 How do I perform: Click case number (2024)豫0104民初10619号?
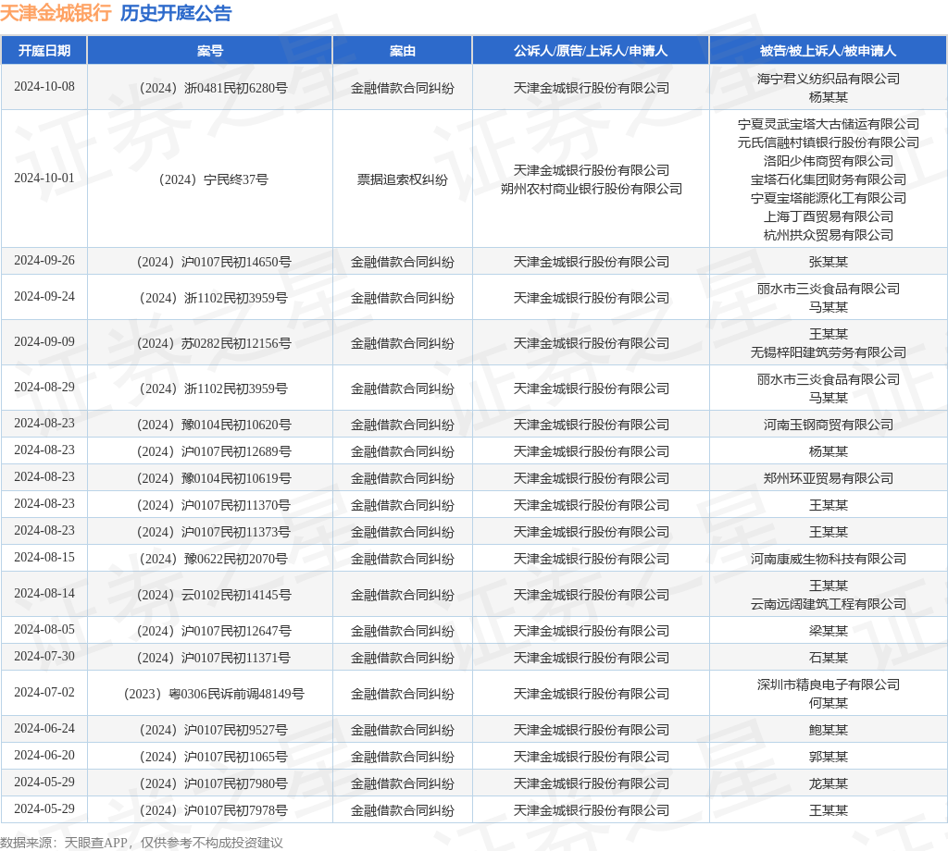214,479
